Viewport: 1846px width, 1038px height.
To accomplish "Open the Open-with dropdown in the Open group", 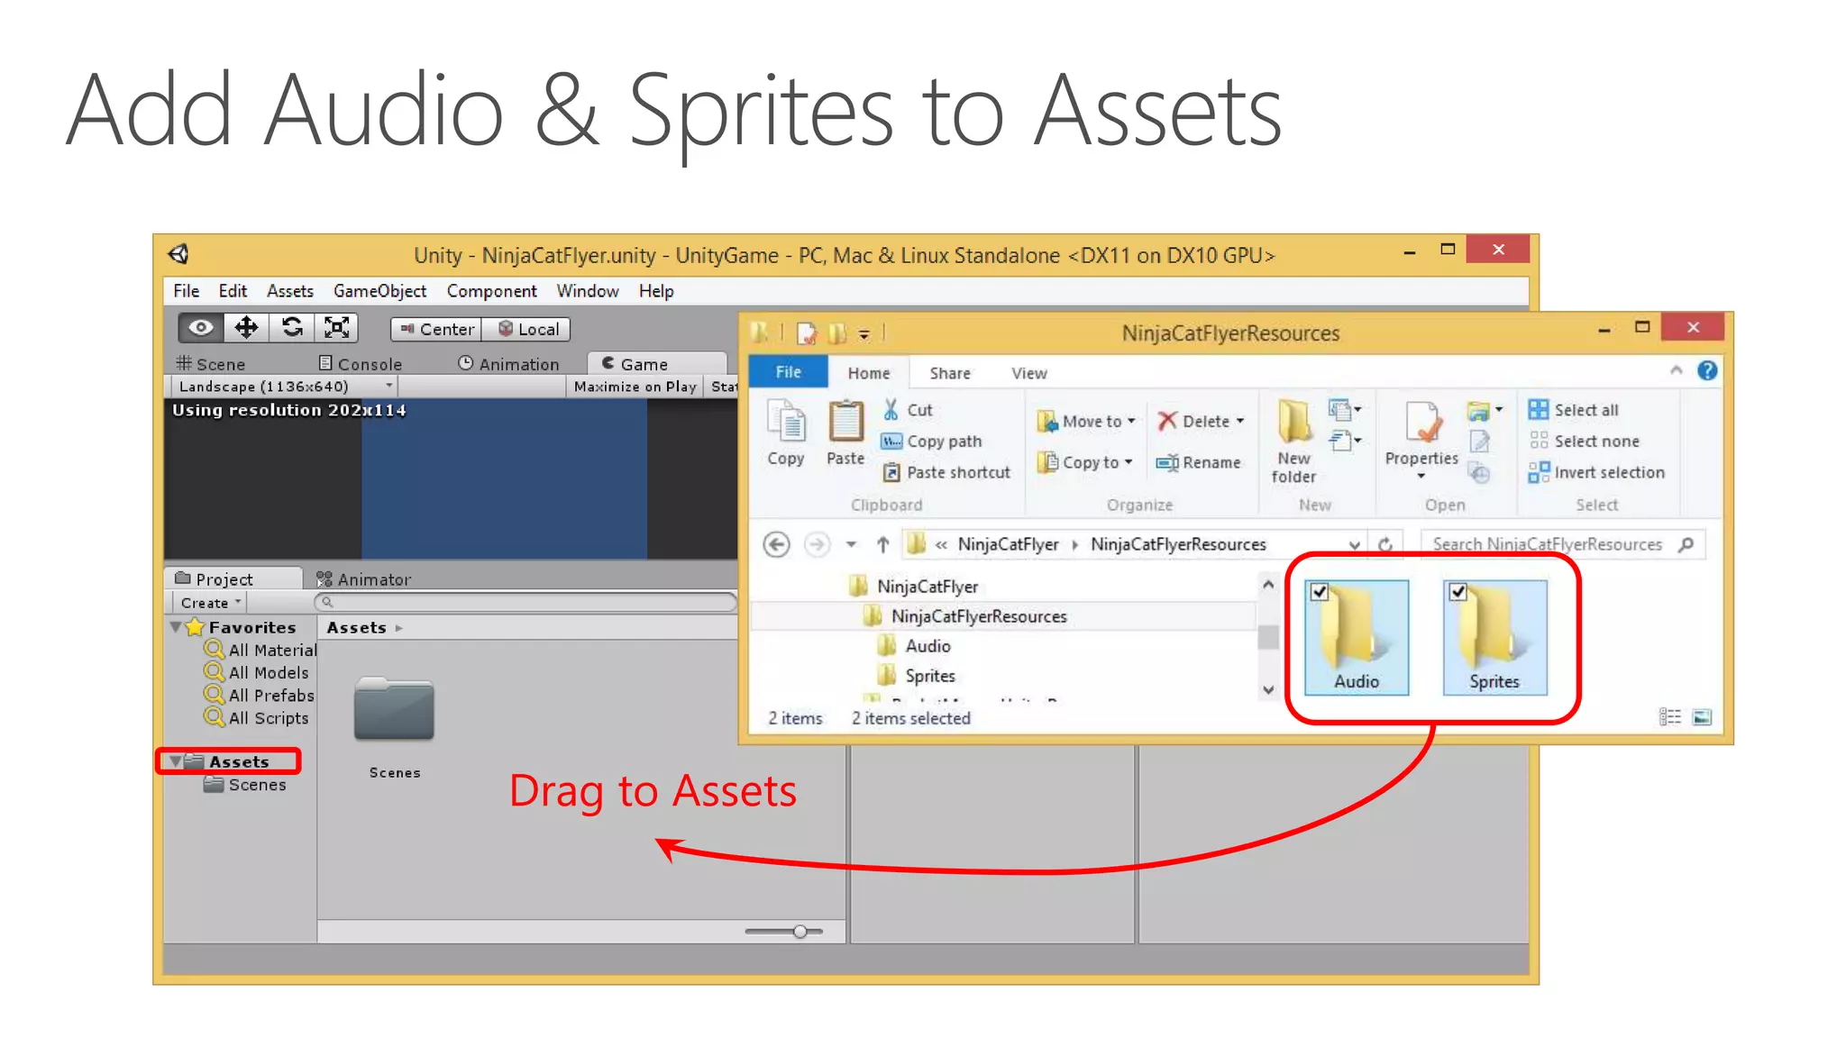I will 1485,412.
